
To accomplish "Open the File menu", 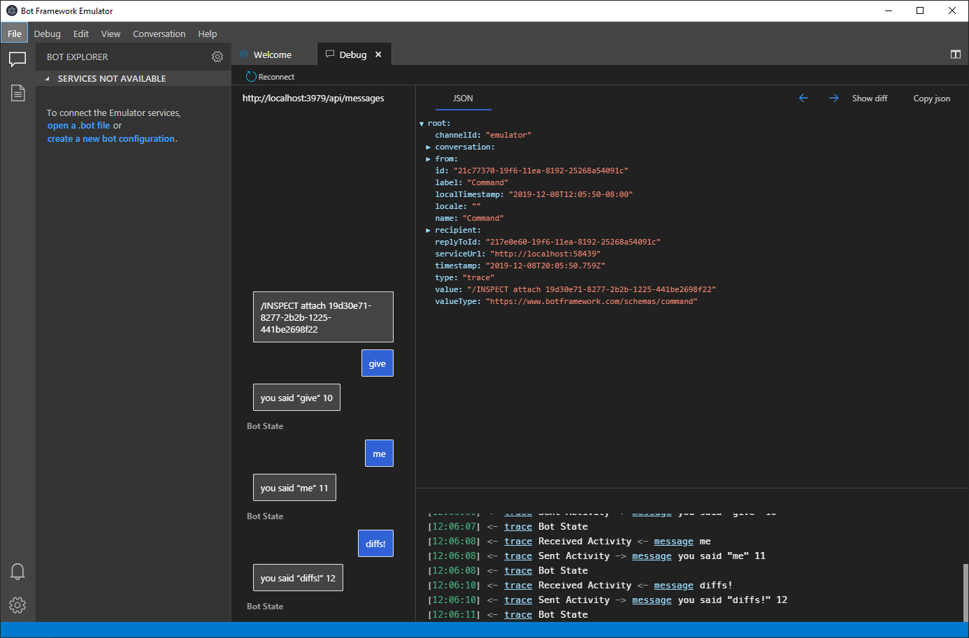I will pyautogui.click(x=15, y=34).
